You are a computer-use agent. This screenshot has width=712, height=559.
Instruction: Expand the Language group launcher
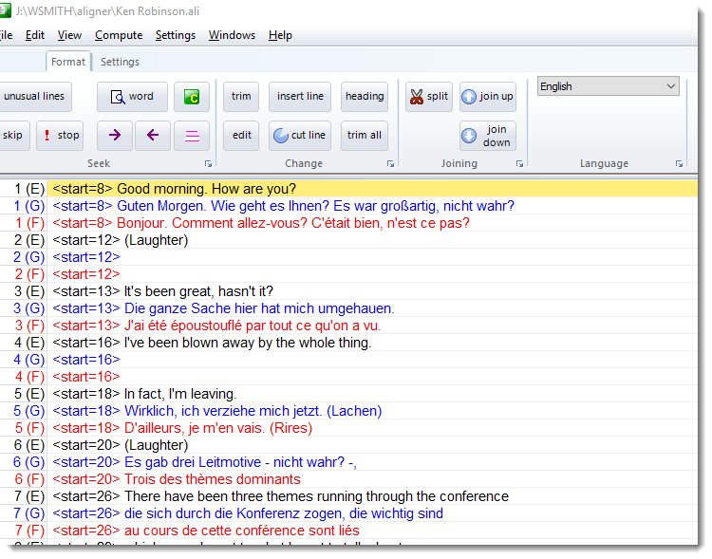click(x=680, y=164)
